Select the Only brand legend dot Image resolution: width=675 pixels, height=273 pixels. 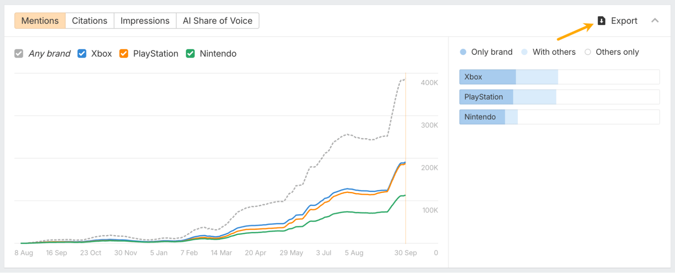(x=463, y=52)
